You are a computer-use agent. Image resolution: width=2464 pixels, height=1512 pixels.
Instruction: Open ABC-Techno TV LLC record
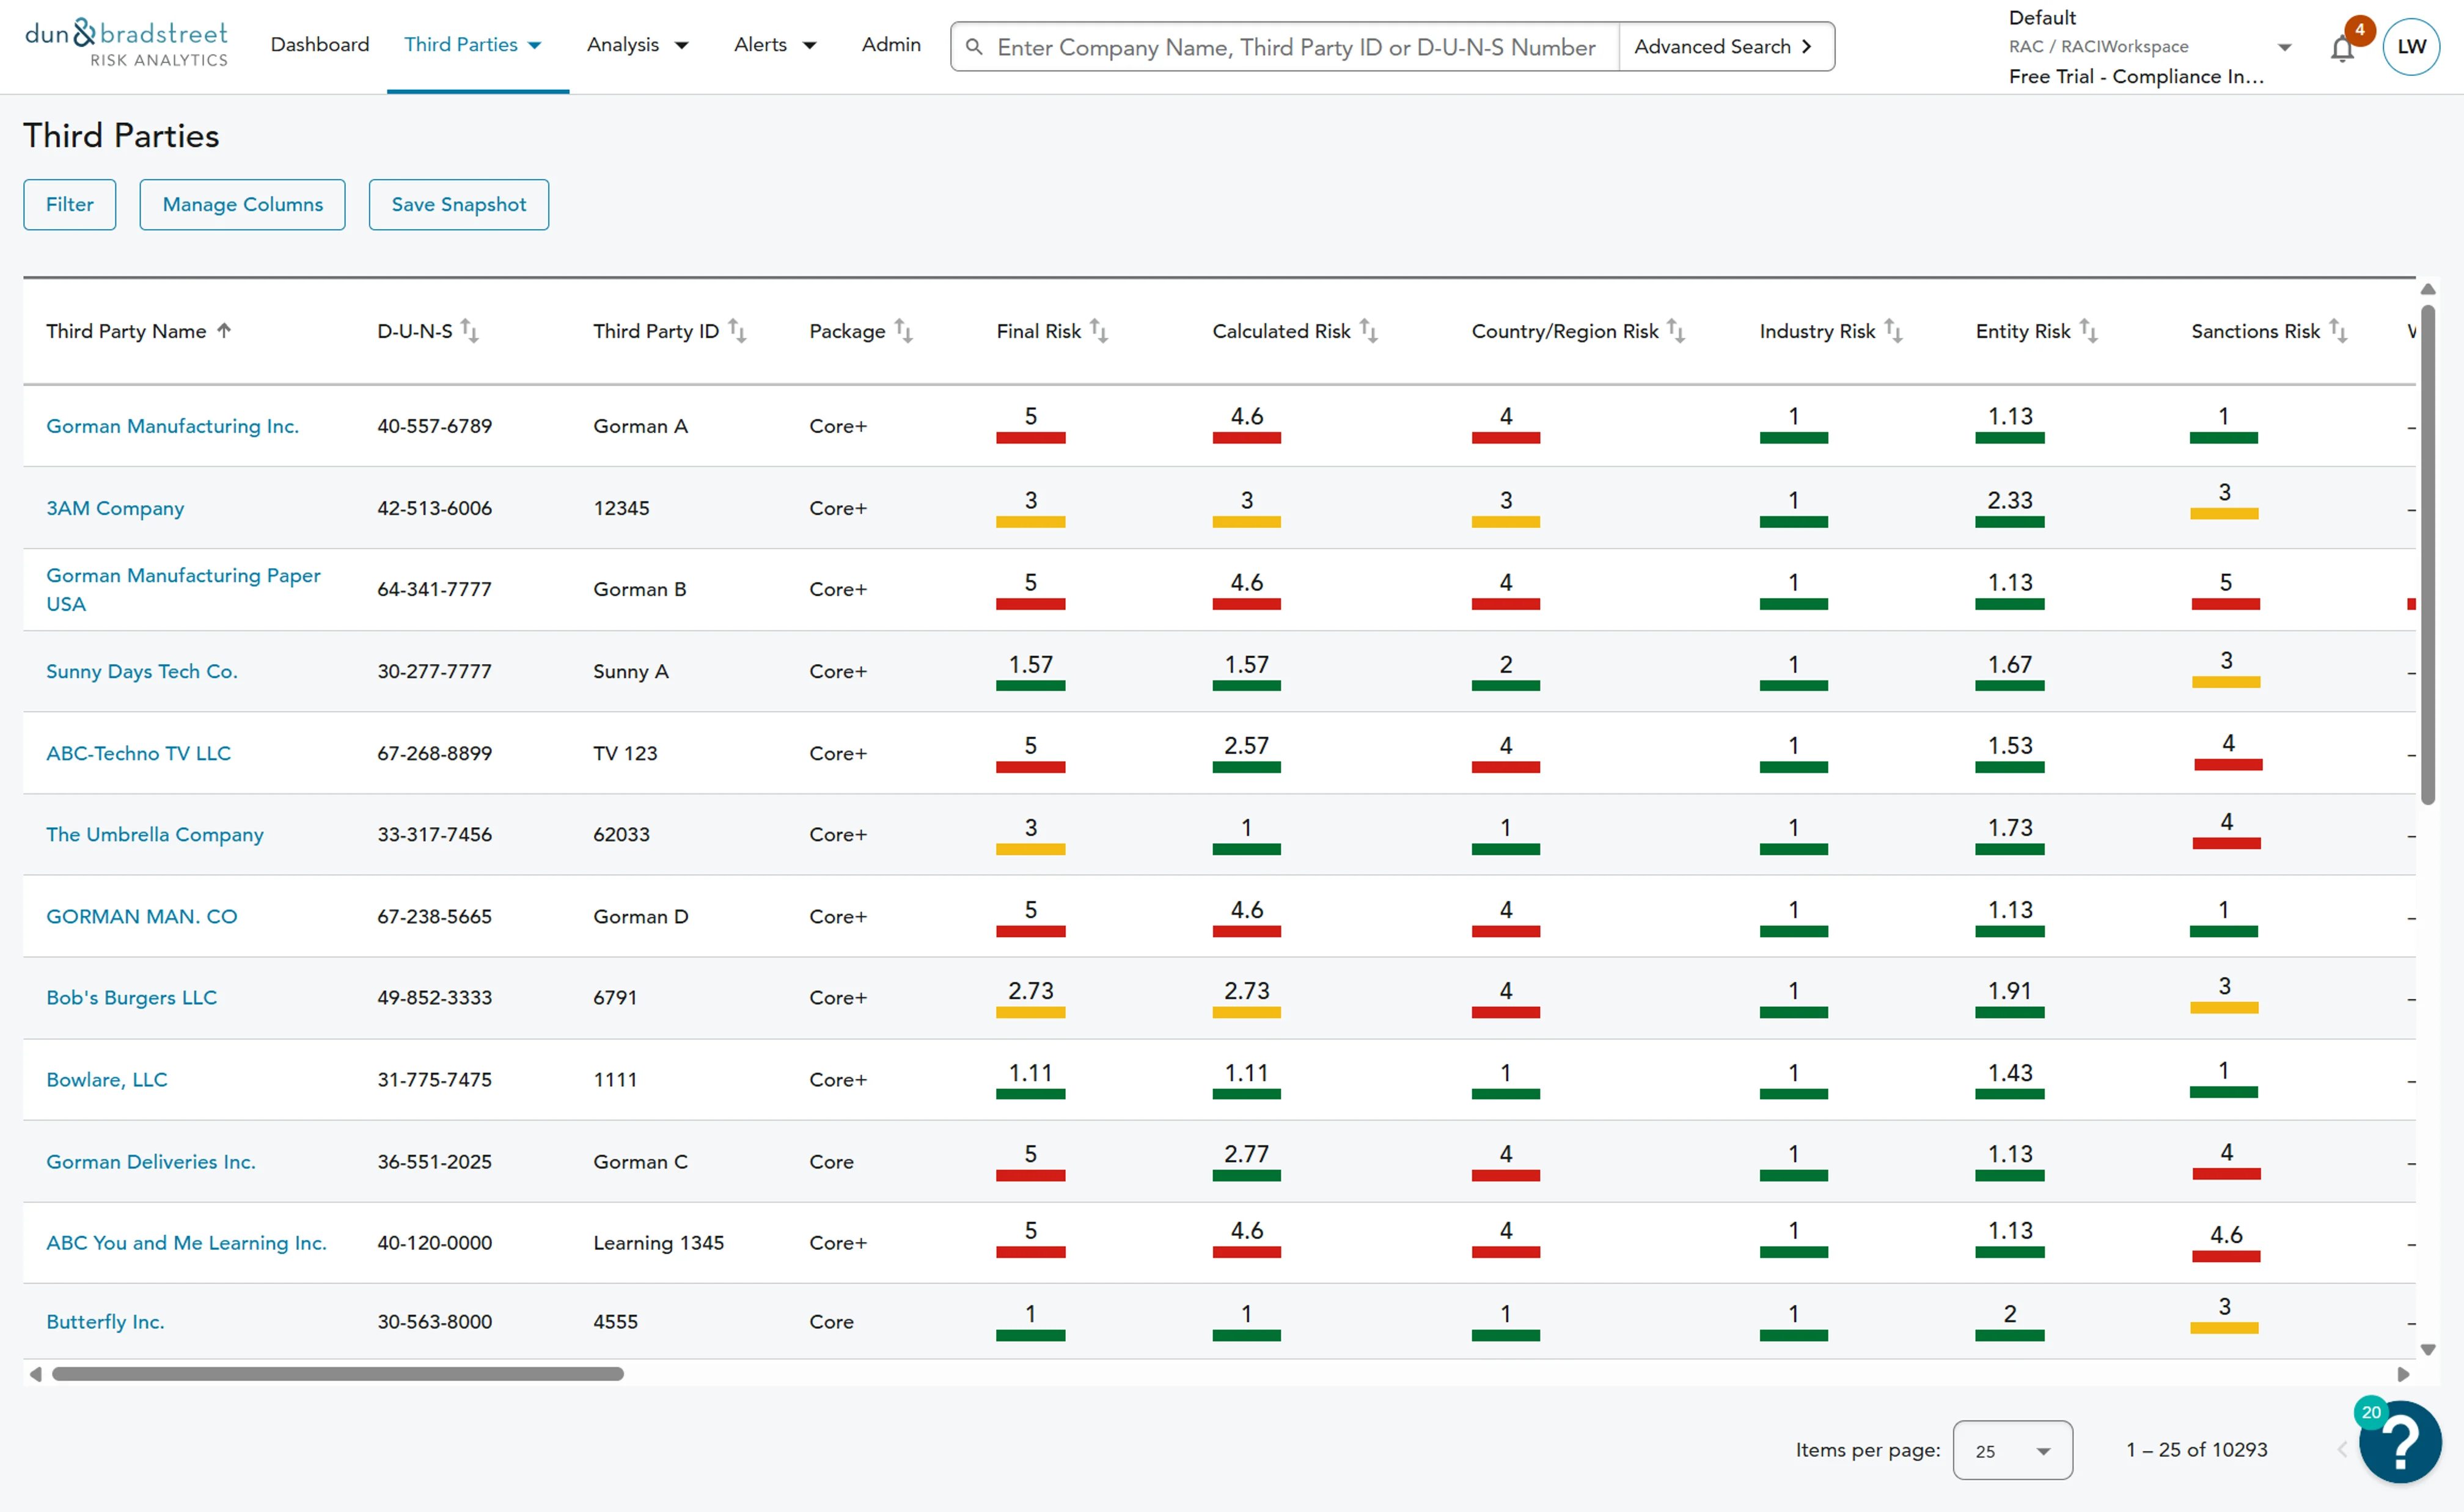coord(138,753)
